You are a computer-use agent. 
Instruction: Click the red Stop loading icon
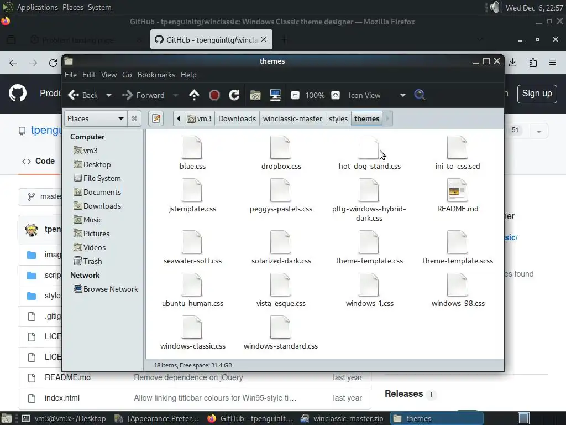[214, 95]
